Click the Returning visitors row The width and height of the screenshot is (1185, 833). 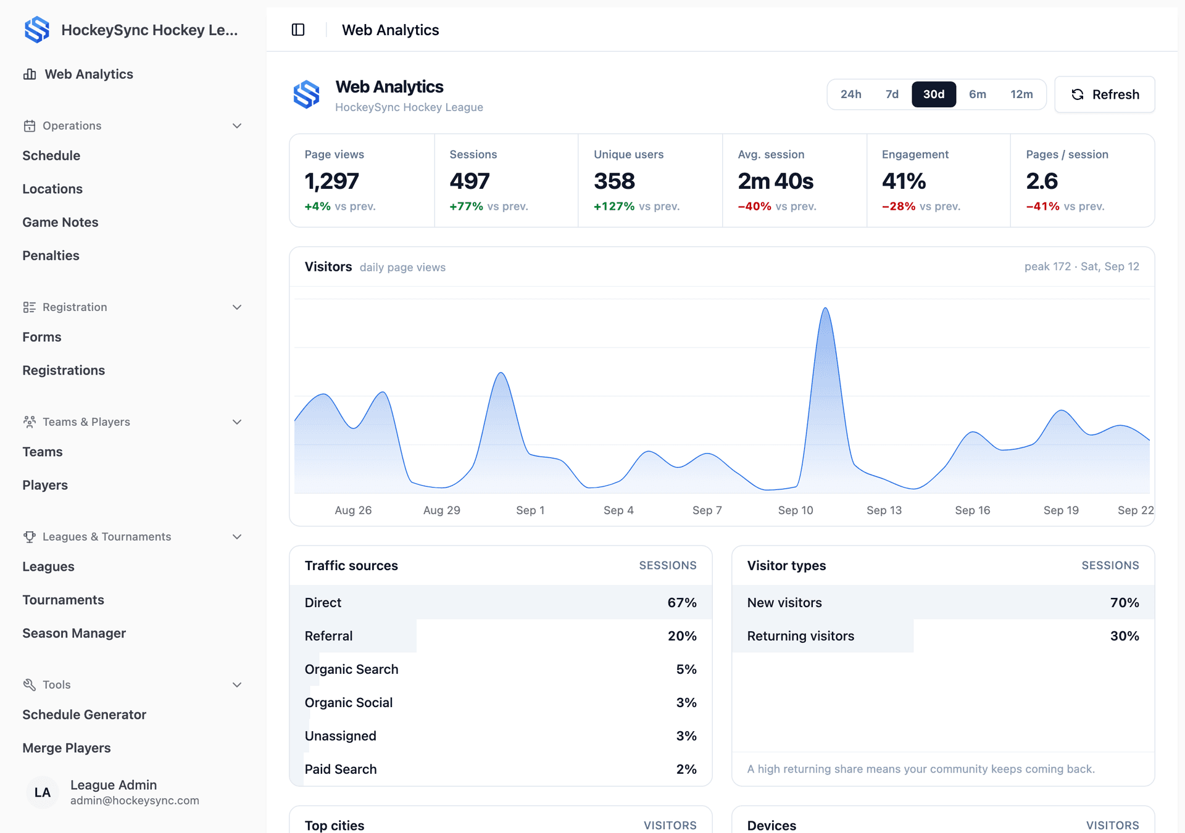943,636
